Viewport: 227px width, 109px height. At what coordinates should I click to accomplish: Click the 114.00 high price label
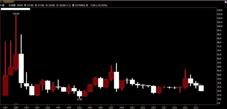coord(16,14)
